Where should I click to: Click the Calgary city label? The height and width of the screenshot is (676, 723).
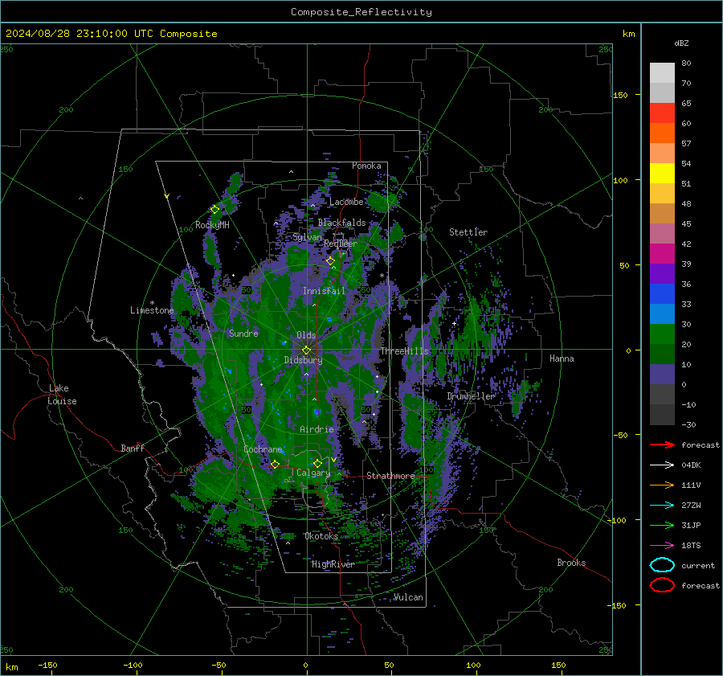coord(313,473)
